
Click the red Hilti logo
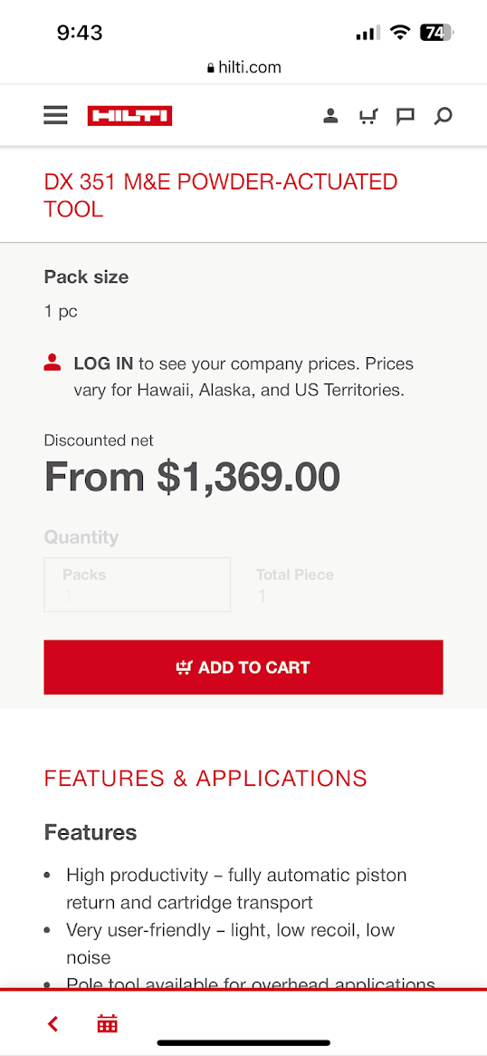pyautogui.click(x=129, y=116)
